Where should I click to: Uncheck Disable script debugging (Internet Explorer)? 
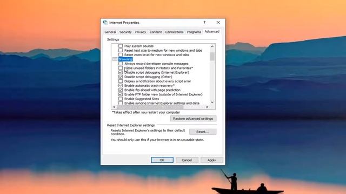[x=121, y=72]
